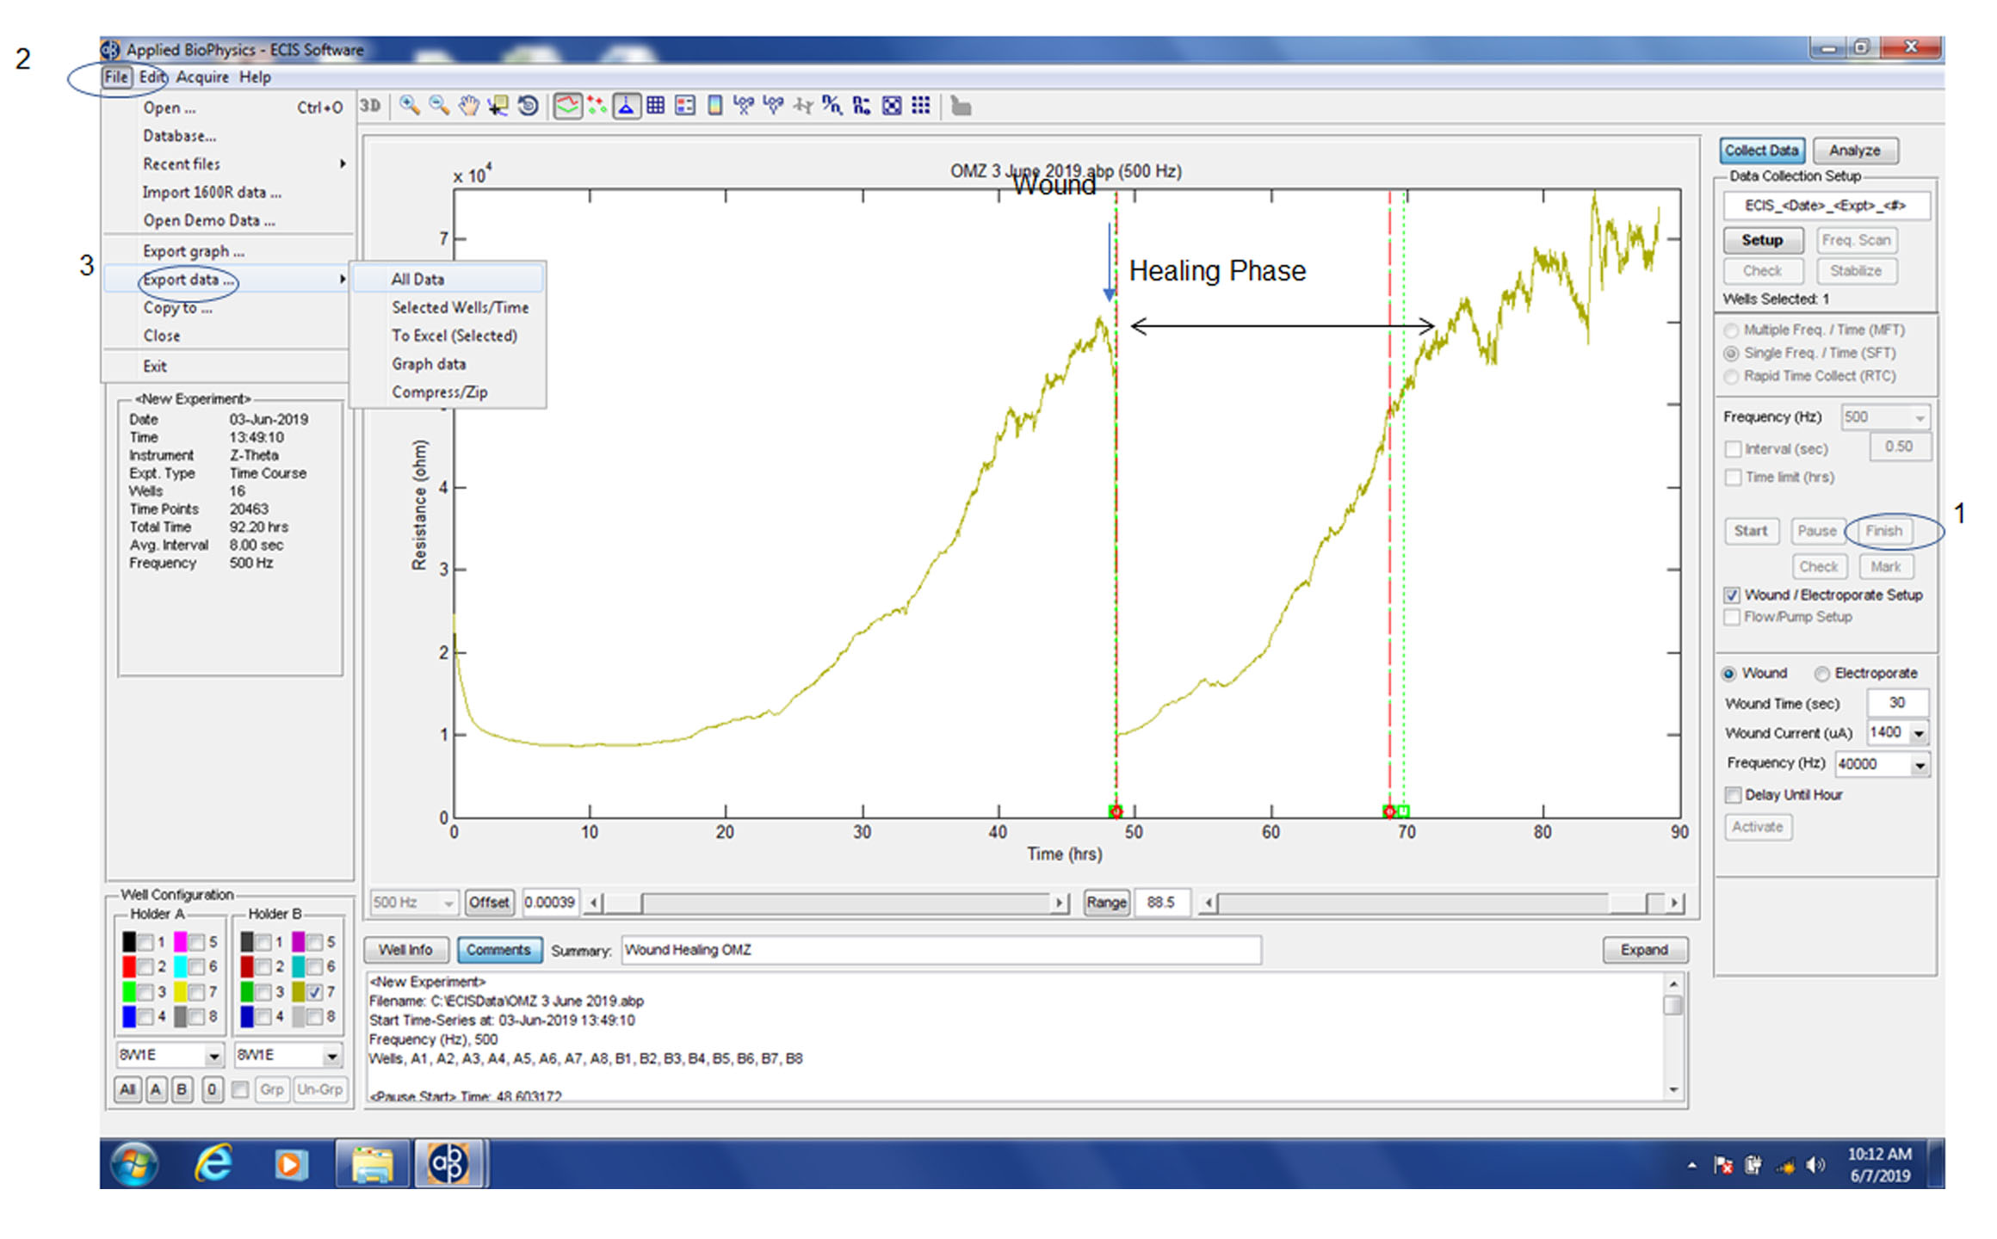Image resolution: width=1997 pixels, height=1239 pixels.
Task: Toggle the scatter points display icon
Action: 597,106
